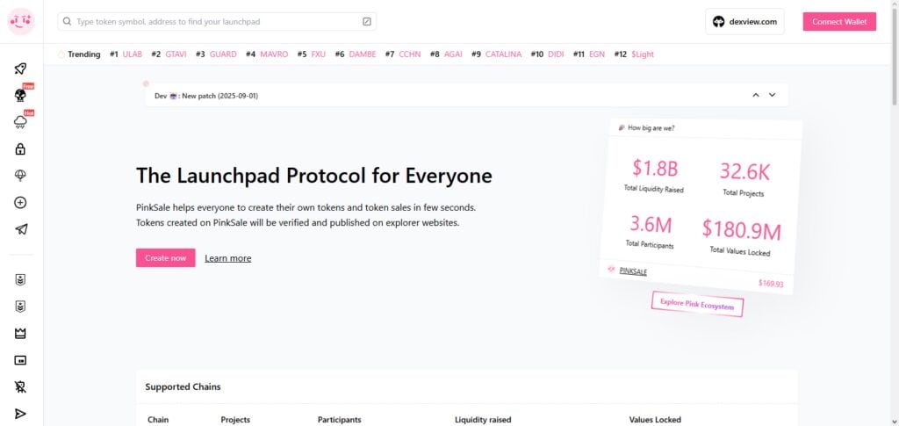Viewport: 899px width, 426px height.
Task: Open the rain cloud icon with Hot badge
Action: tap(21, 121)
